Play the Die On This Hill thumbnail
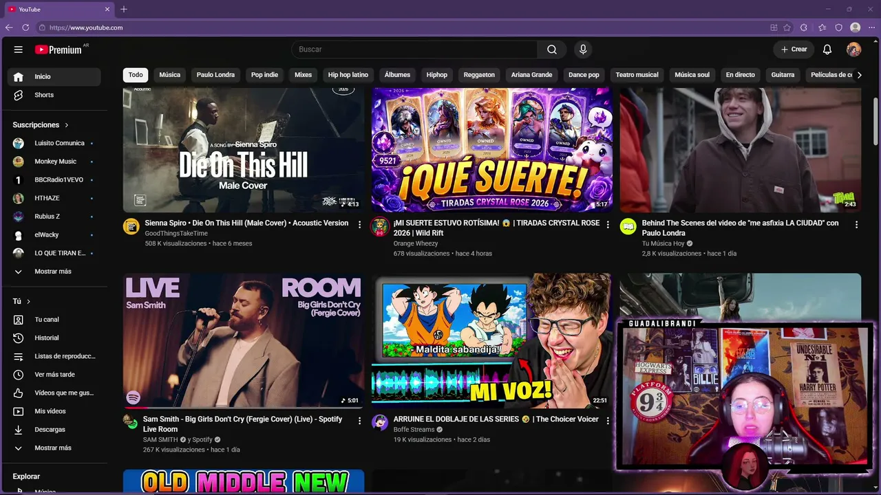Screen dimensions: 881x495 244,150
